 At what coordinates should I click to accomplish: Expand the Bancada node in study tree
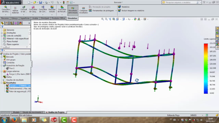(2, 57)
